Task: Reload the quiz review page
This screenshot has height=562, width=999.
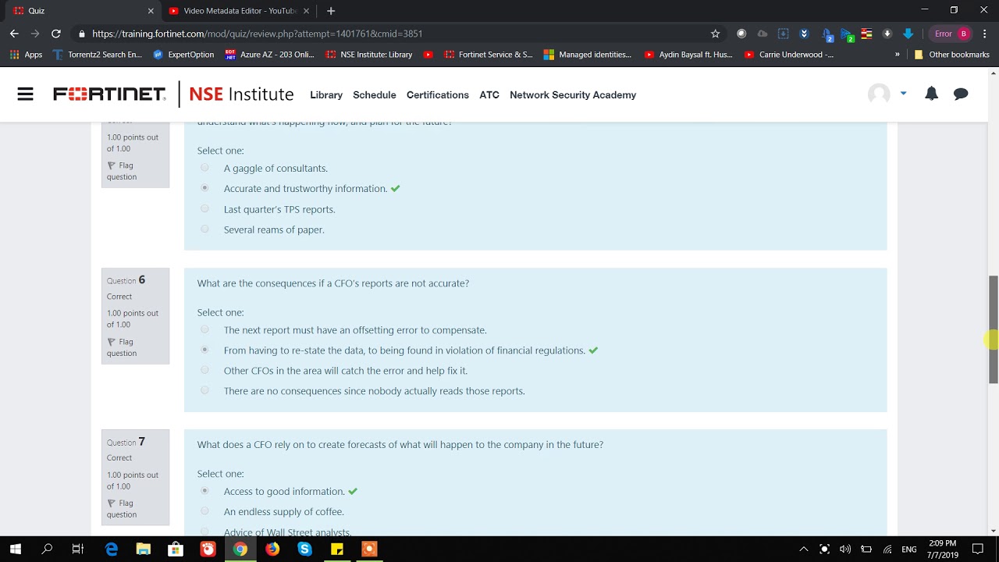Action: (56, 34)
